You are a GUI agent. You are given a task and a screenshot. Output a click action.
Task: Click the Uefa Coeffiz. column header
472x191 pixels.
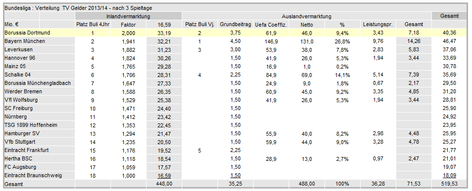click(271, 24)
